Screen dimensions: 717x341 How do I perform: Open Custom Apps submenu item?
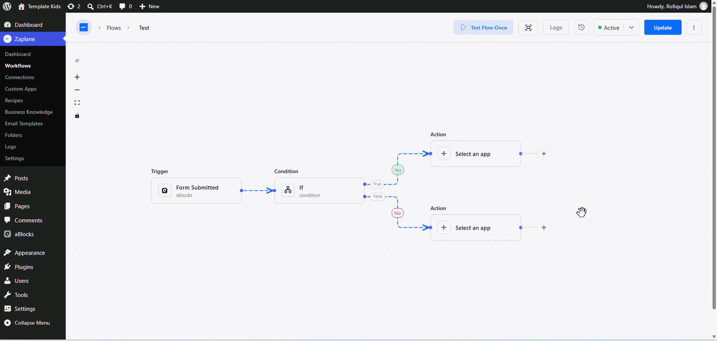pyautogui.click(x=21, y=89)
